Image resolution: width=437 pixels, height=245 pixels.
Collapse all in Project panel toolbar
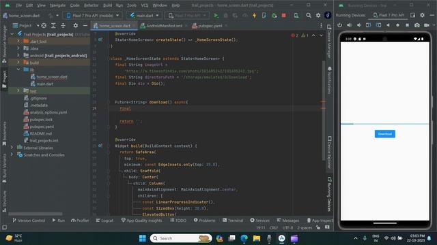(x=63, y=26)
